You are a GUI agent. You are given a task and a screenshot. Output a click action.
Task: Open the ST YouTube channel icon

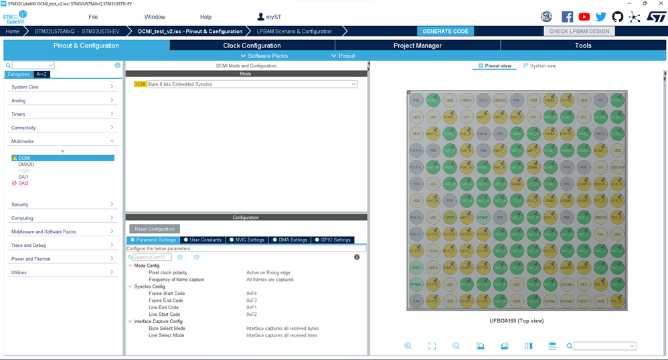[x=584, y=17]
